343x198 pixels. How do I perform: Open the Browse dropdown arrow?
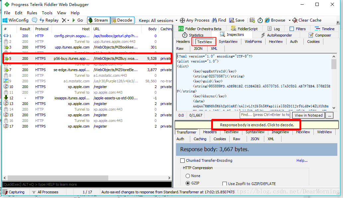point(290,20)
